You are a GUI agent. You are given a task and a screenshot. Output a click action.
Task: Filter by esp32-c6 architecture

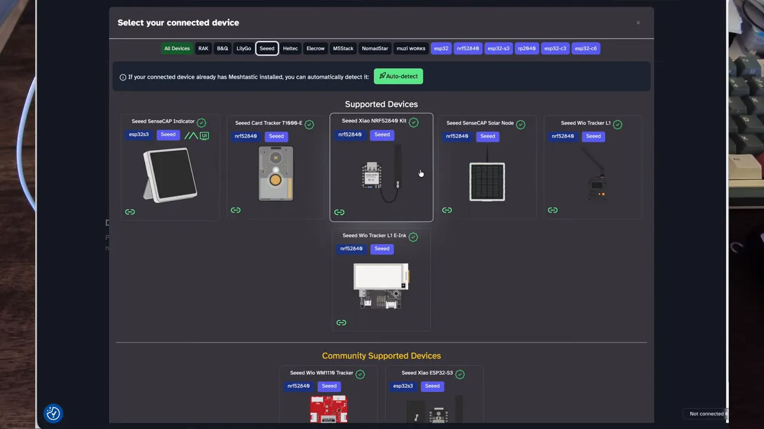pyautogui.click(x=586, y=48)
